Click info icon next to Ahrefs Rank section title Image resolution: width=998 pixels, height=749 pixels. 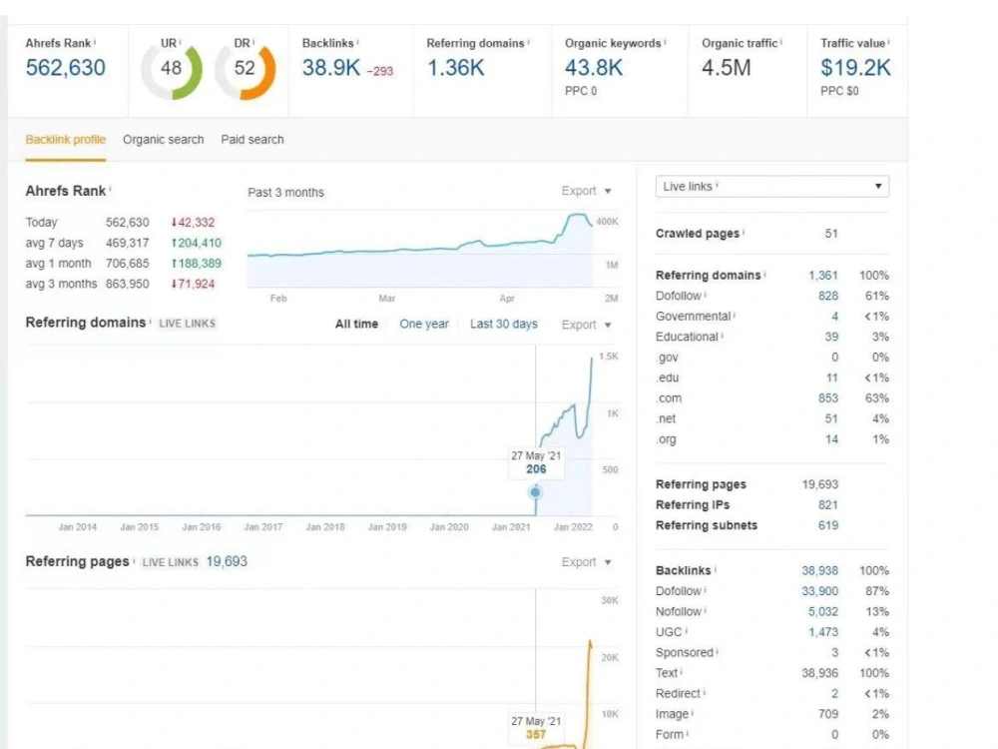110,189
